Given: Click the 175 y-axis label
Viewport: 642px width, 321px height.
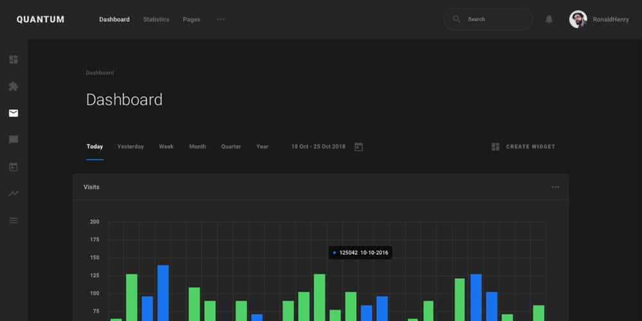Looking at the screenshot, I should (x=94, y=239).
